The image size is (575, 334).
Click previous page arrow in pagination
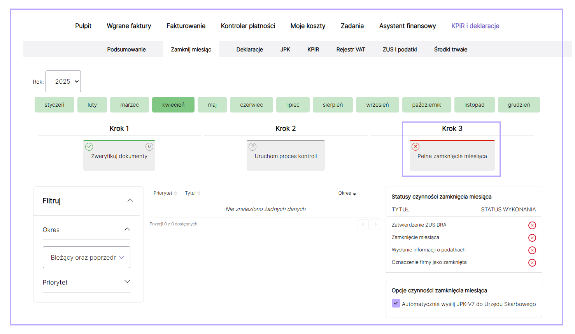pos(363,224)
